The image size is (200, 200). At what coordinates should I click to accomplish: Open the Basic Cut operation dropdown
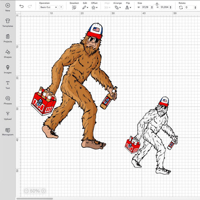49,7
